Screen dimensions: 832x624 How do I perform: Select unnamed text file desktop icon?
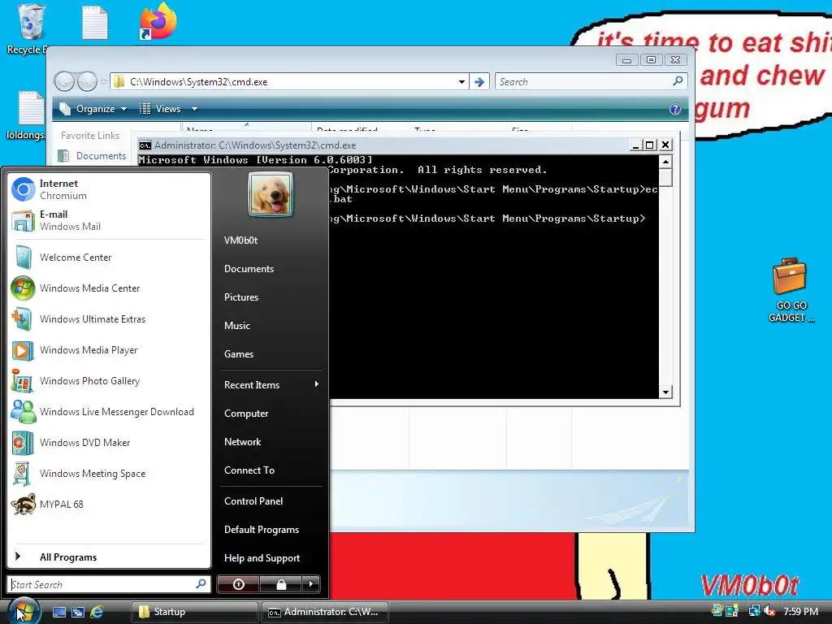pyautogui.click(x=95, y=22)
